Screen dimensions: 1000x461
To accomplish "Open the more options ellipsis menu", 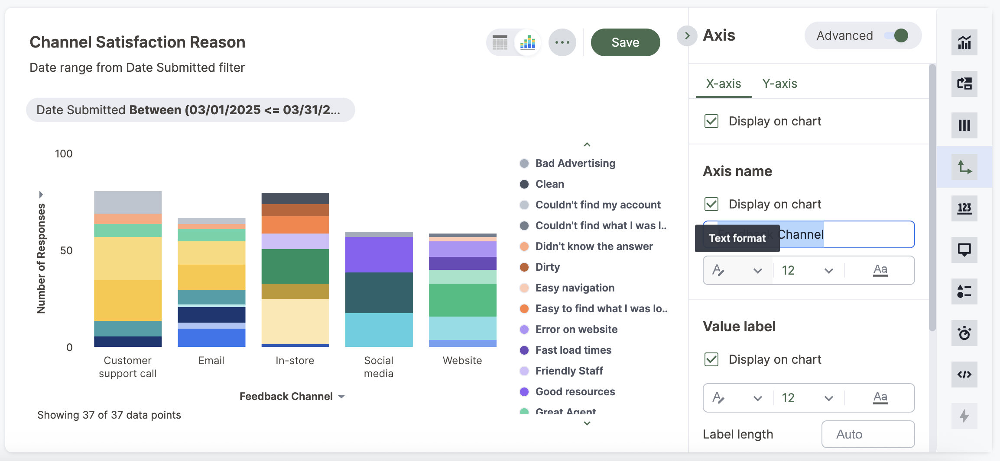I will [562, 42].
